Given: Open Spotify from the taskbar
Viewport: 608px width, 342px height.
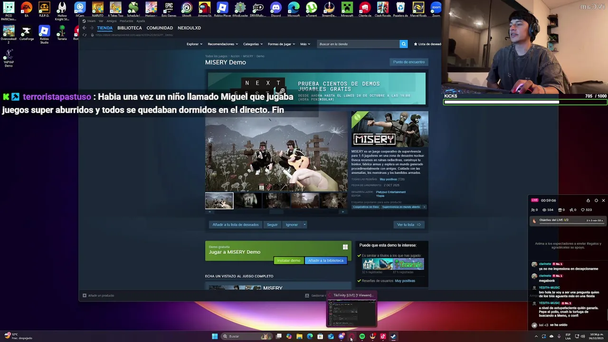Looking at the screenshot, I should pyautogui.click(x=362, y=336).
